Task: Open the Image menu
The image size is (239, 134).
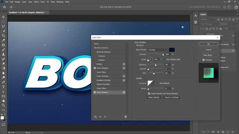Action: [x=18, y=2]
